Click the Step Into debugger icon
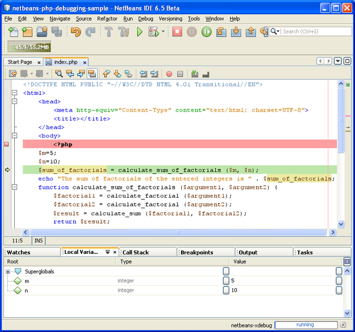Viewport: 355px width, 332px height. (x=236, y=32)
